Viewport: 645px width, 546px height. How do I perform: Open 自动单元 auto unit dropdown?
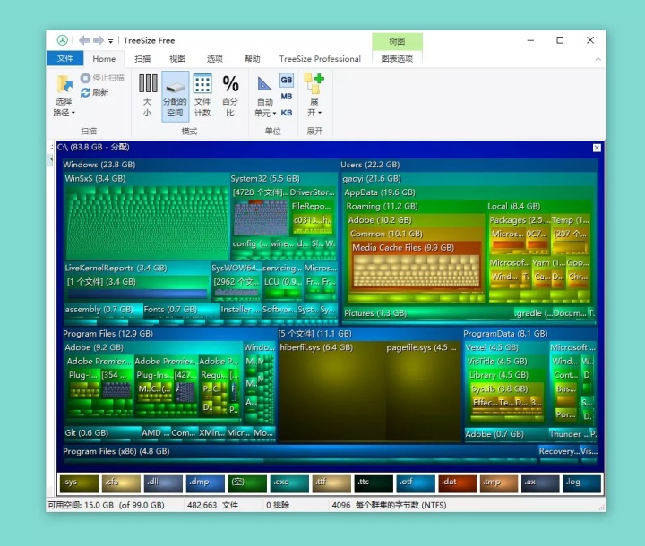pyautogui.click(x=265, y=97)
